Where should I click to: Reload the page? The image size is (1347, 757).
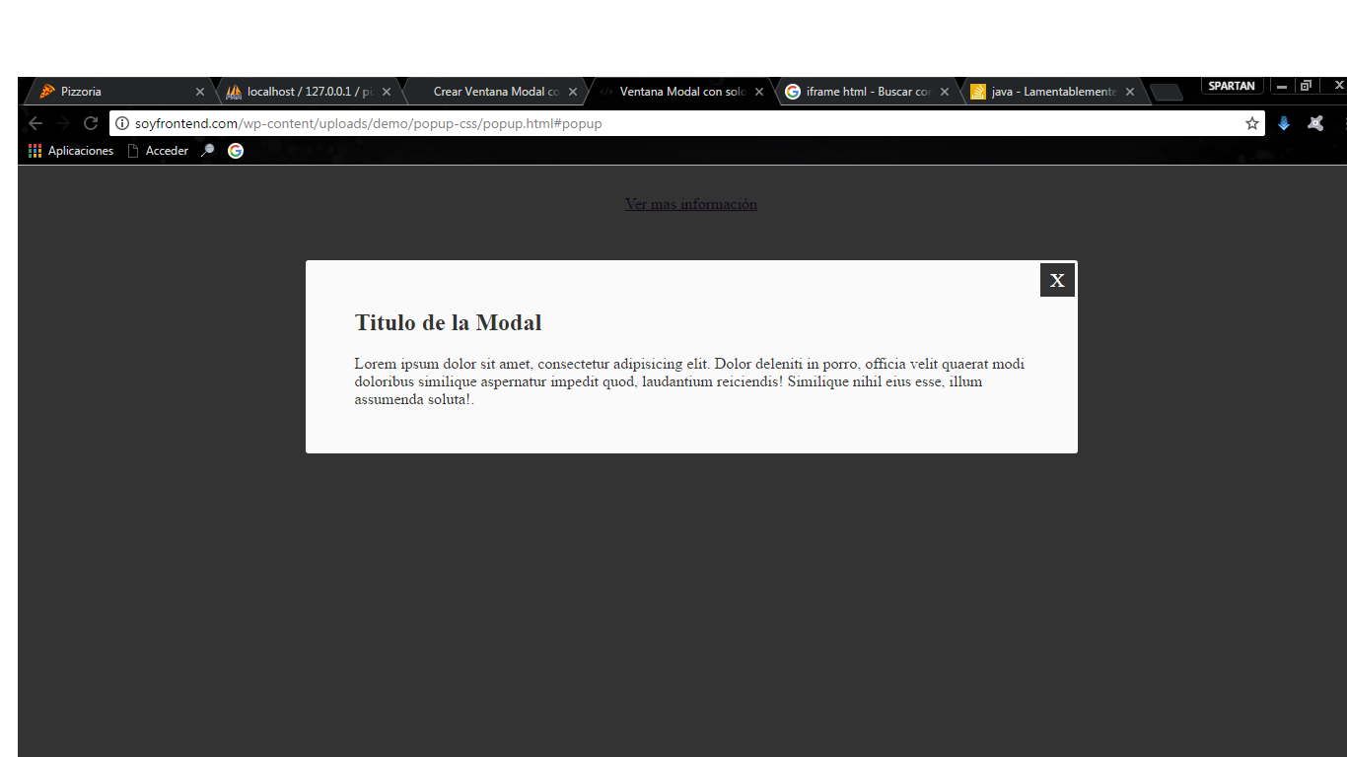point(91,123)
